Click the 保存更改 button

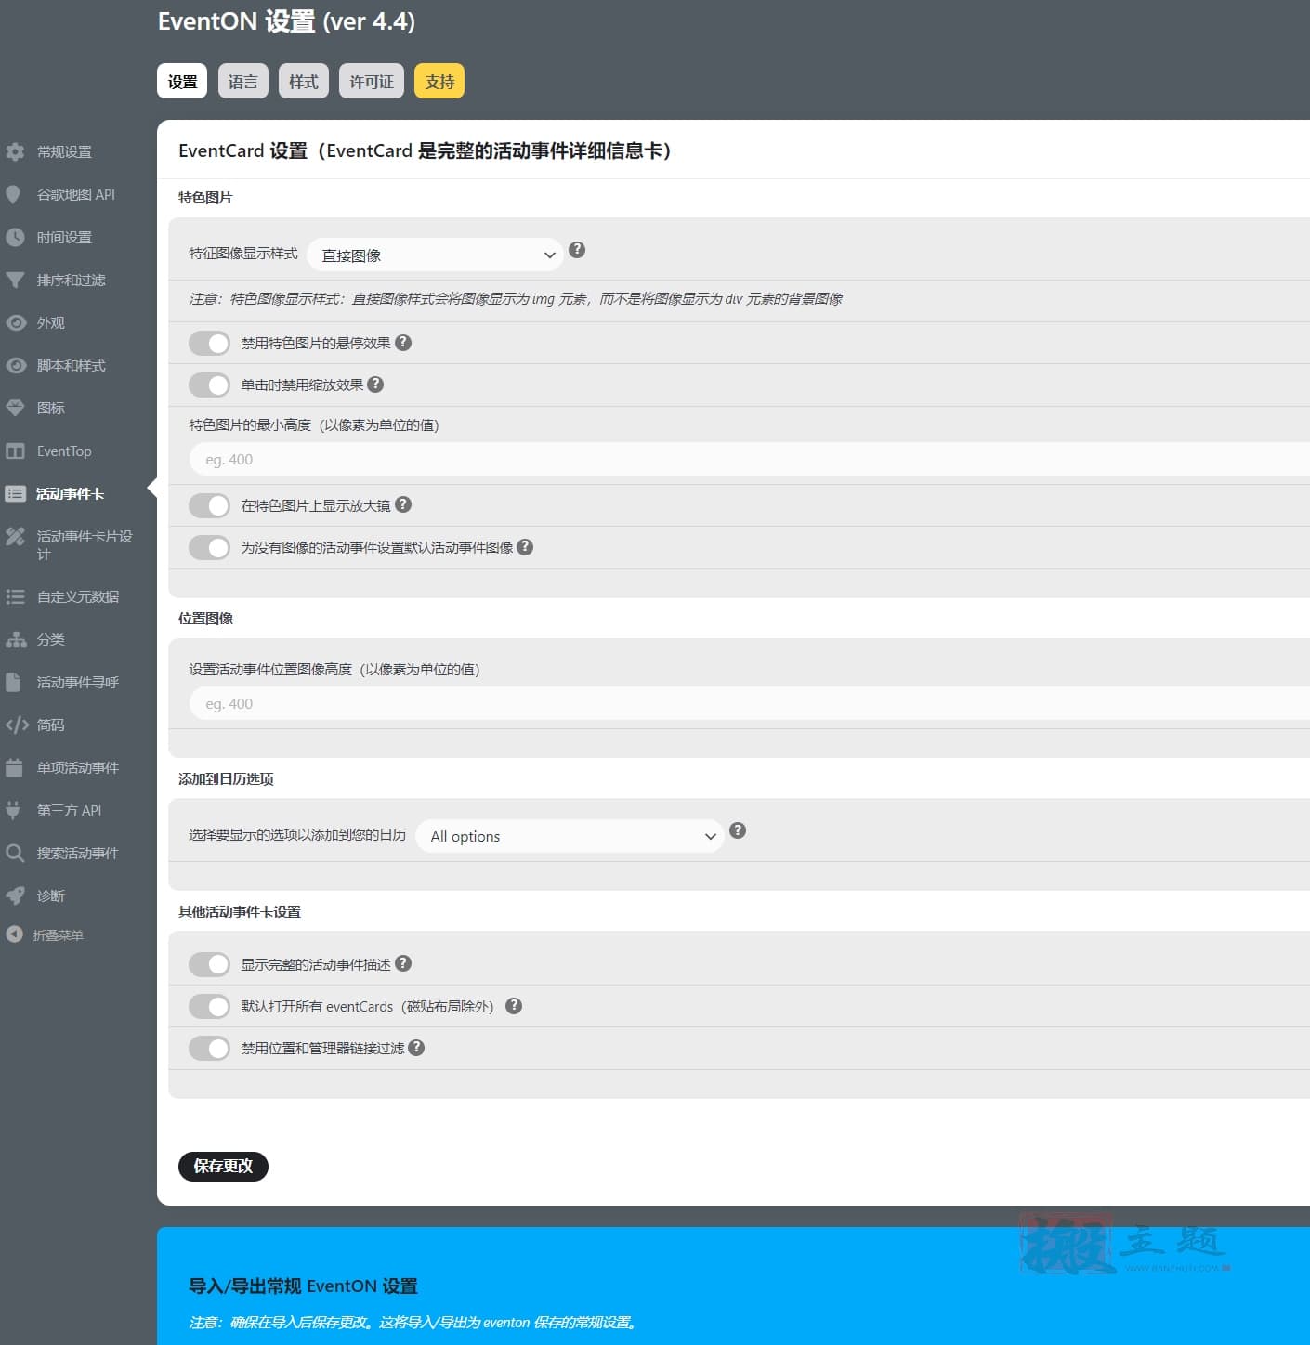tap(223, 1166)
